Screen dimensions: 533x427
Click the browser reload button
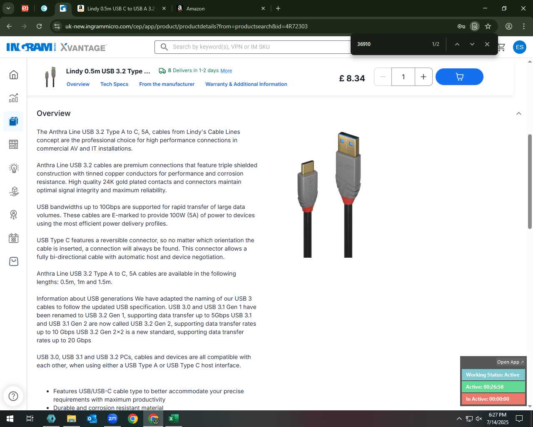39,26
